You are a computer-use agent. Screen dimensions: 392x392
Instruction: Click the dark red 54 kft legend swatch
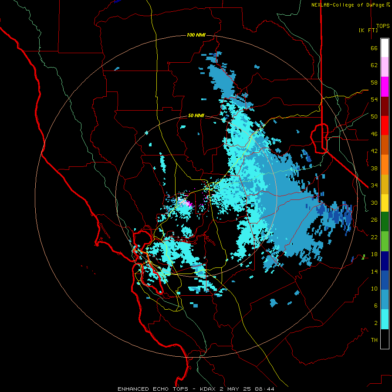pyautogui.click(x=385, y=107)
